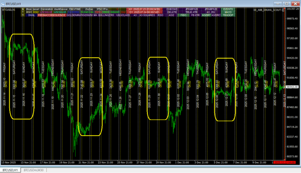Image resolution: width=301 pixels, height=173 pixels.
Task: Toggle the BBANDS button
Action: tap(115, 12)
